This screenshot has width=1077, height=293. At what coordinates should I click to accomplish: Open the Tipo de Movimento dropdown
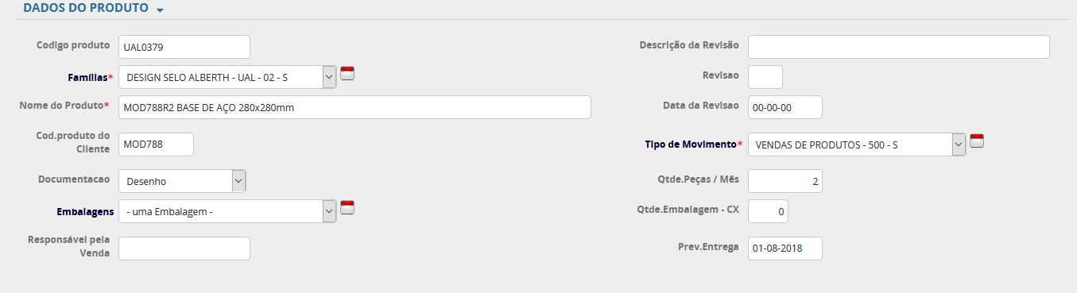857,145
